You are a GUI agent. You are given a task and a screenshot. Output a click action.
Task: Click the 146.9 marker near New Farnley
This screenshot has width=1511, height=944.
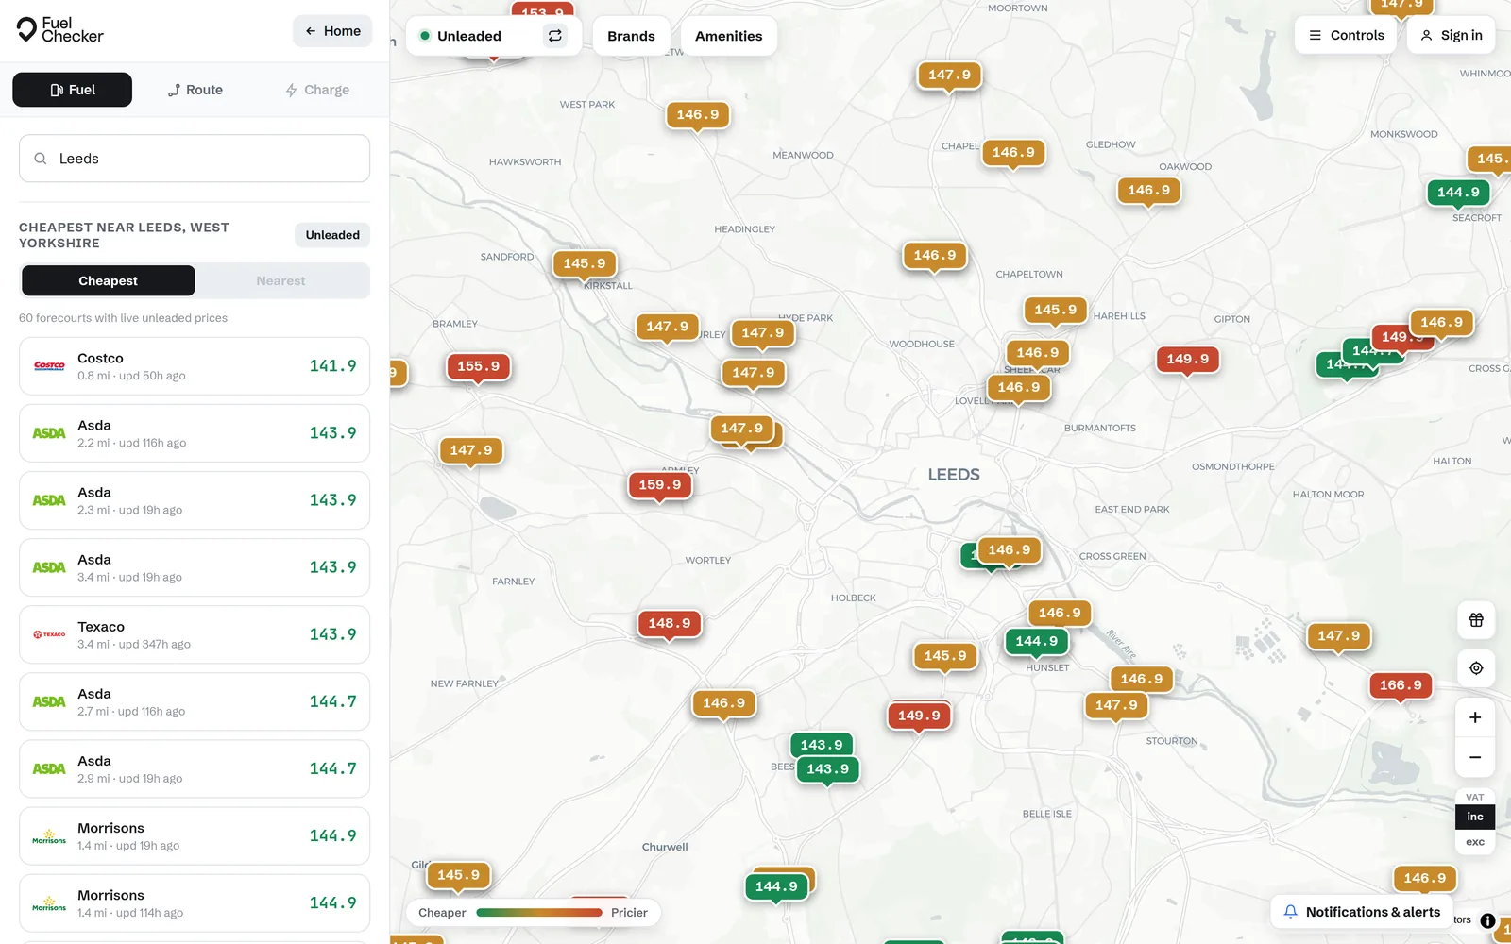(724, 703)
